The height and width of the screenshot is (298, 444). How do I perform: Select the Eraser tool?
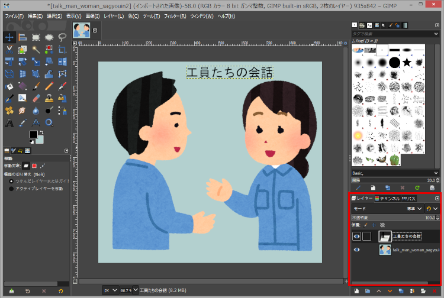tap(36, 98)
